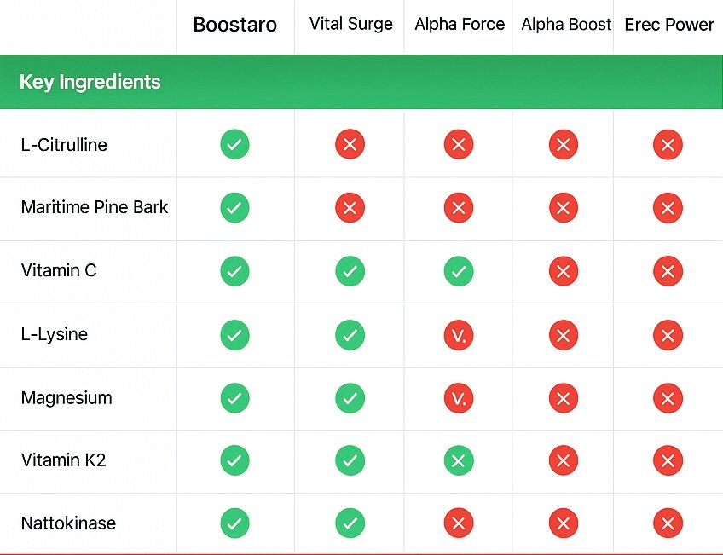Click Vital Surge's green check for Nattokinase
This screenshot has width=723, height=555.
point(350,523)
